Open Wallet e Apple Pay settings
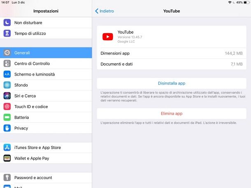Screen dimensions: 251x188 pos(46,158)
